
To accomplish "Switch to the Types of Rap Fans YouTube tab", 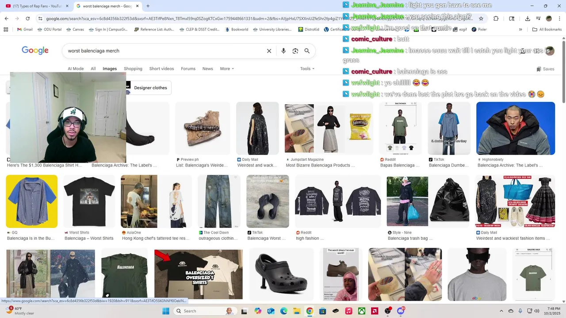I will (36, 6).
